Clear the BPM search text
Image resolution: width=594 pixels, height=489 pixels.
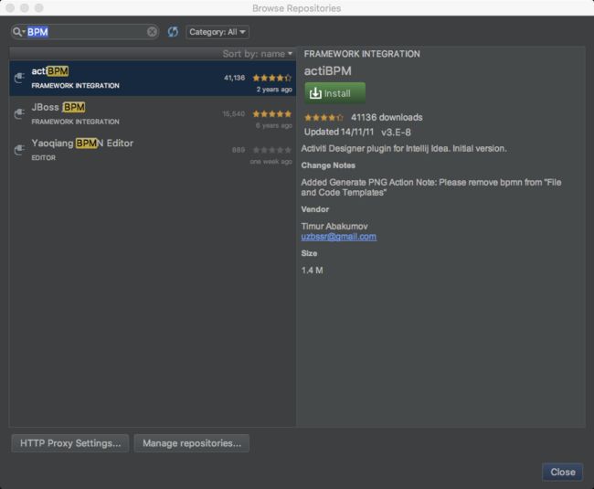click(x=152, y=32)
